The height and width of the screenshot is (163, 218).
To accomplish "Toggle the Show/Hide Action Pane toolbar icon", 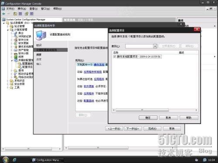I will (x=32, y=14).
